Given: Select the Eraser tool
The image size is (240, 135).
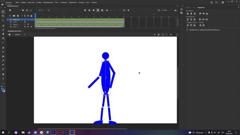Looking at the screenshot, I should (3, 34).
